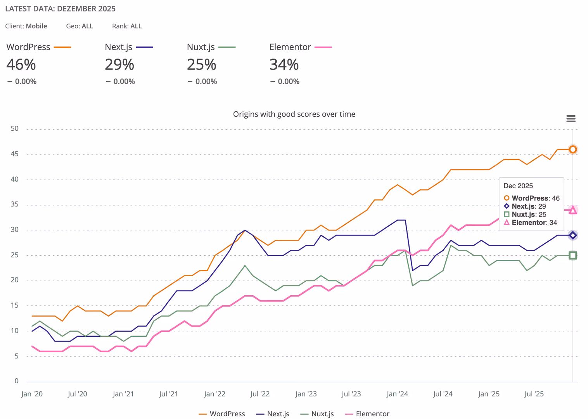This screenshot has width=588, height=419.
Task: Click the Latest Data Dezember 2025 heading
Action: tap(60, 9)
